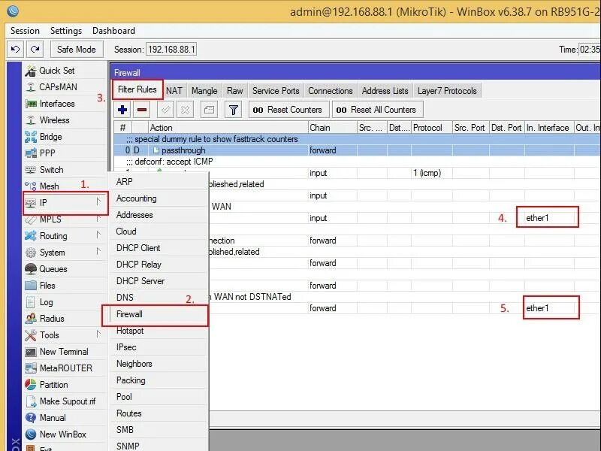Open the Session menu
Image resolution: width=601 pixels, height=451 pixels.
click(25, 31)
